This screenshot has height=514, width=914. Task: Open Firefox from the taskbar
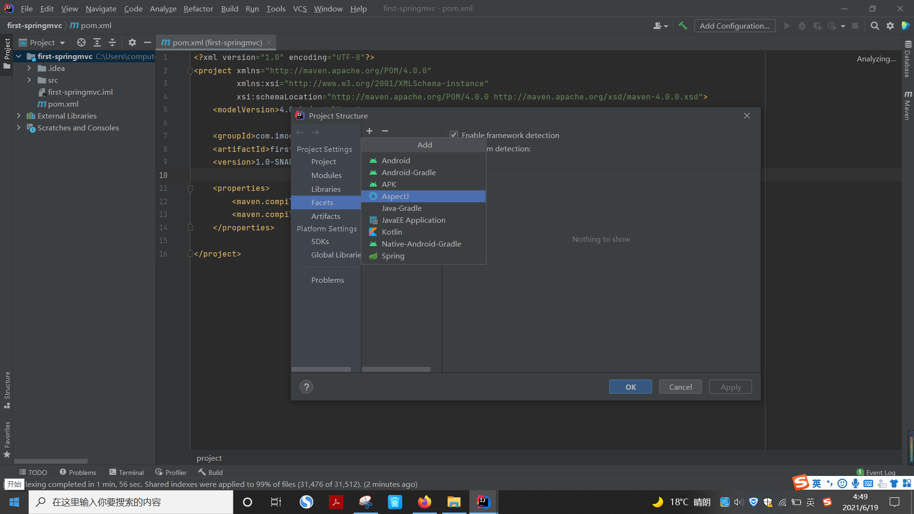click(x=424, y=502)
